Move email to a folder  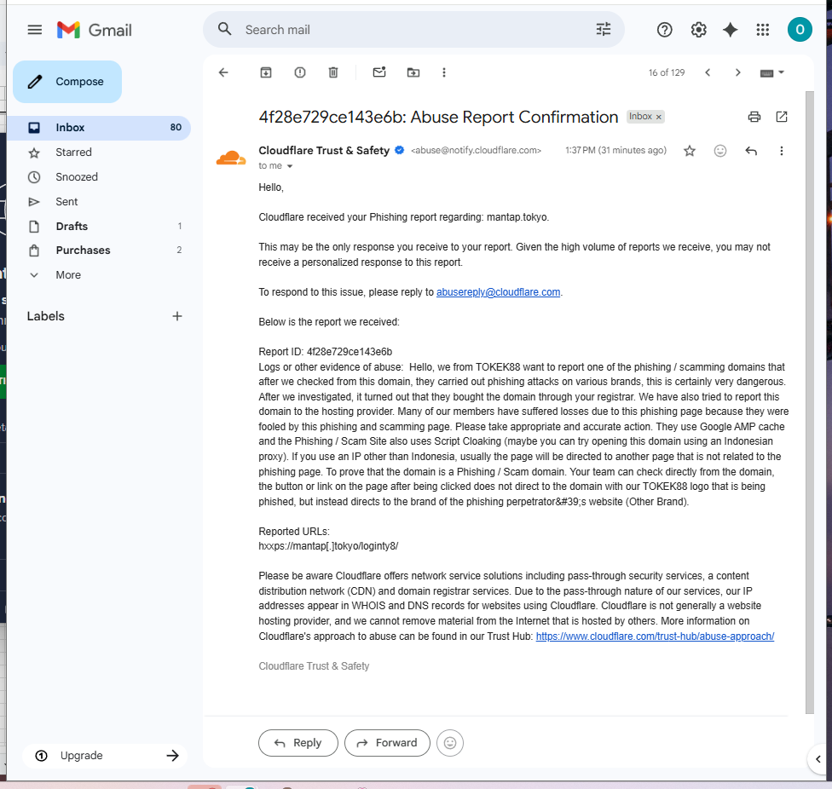[x=413, y=72]
